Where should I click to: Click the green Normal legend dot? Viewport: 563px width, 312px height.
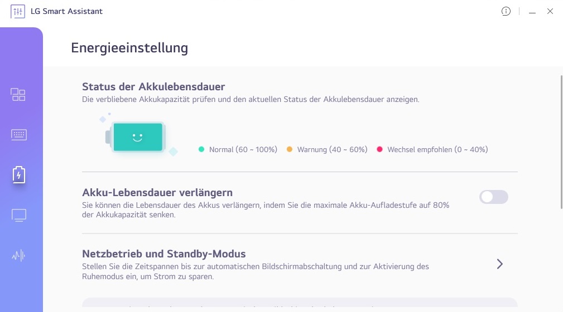point(201,149)
